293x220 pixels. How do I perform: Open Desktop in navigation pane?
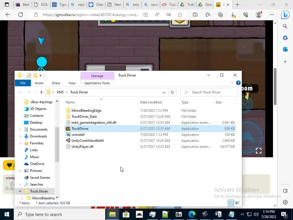click(36, 123)
